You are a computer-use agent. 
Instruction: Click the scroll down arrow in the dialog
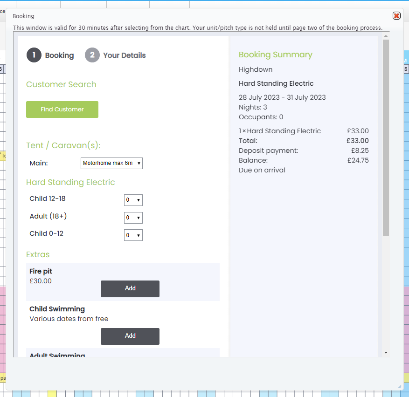[x=385, y=353]
